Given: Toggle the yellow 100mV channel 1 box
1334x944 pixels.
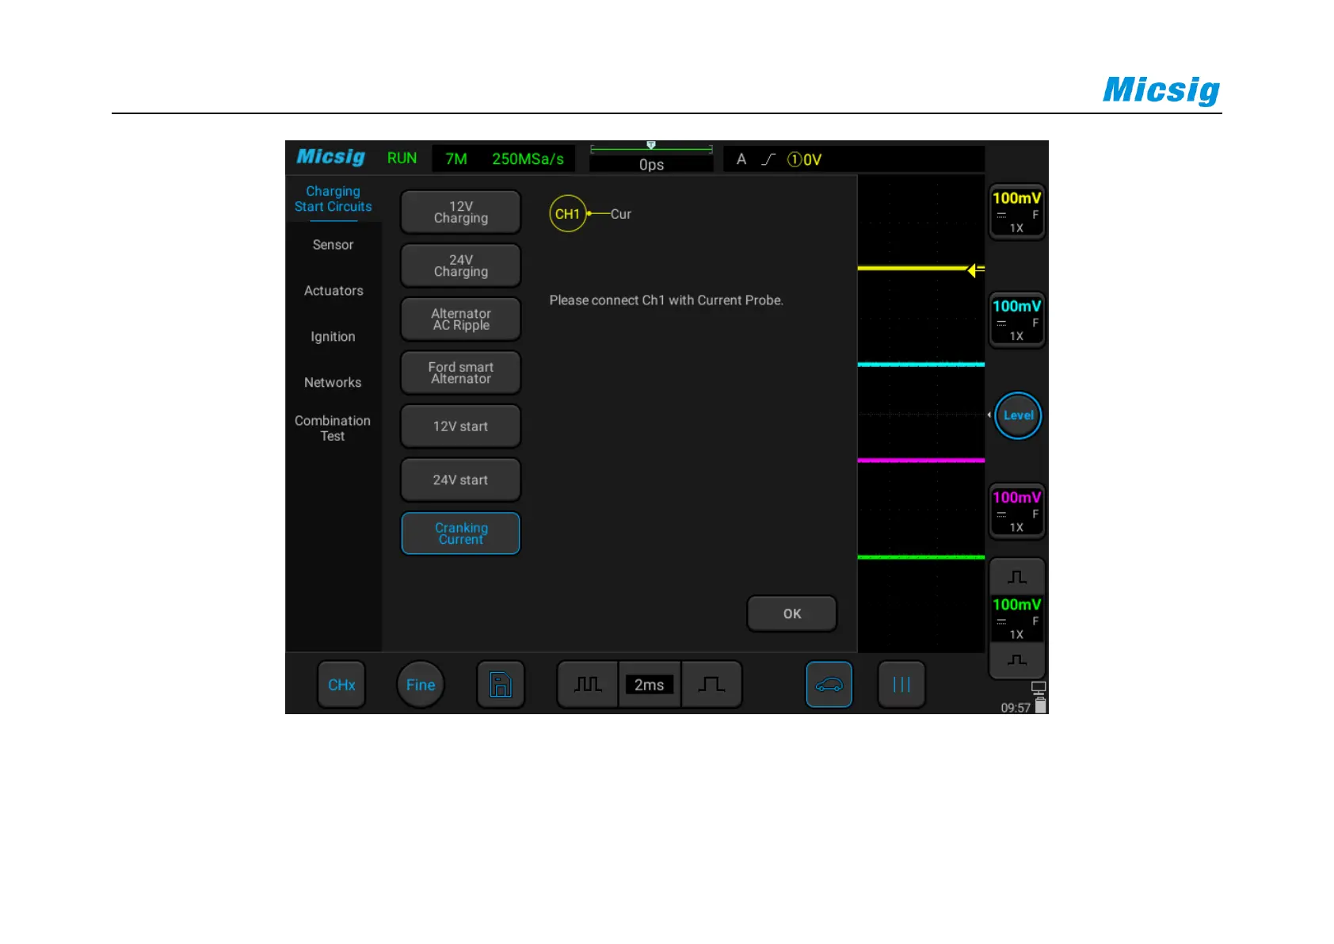Looking at the screenshot, I should pyautogui.click(x=1017, y=212).
